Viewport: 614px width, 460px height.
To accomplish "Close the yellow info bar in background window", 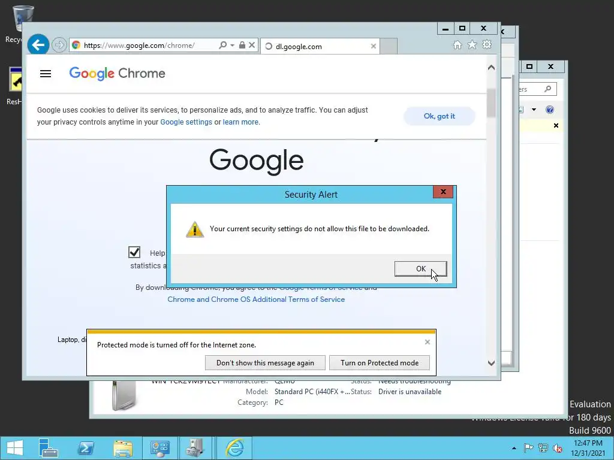I will pyautogui.click(x=556, y=126).
